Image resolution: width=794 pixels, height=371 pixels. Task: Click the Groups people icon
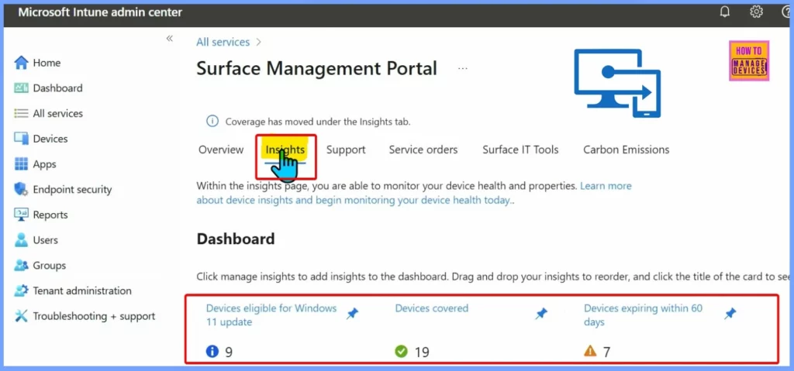tap(21, 265)
